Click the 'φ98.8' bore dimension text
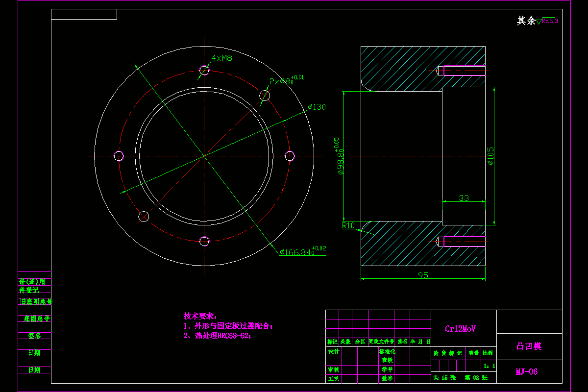The height and width of the screenshot is (392, 588). pos(340,156)
